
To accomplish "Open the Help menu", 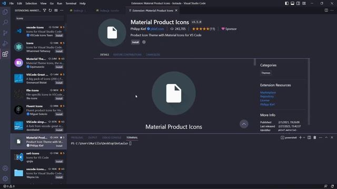I will click(83, 4).
